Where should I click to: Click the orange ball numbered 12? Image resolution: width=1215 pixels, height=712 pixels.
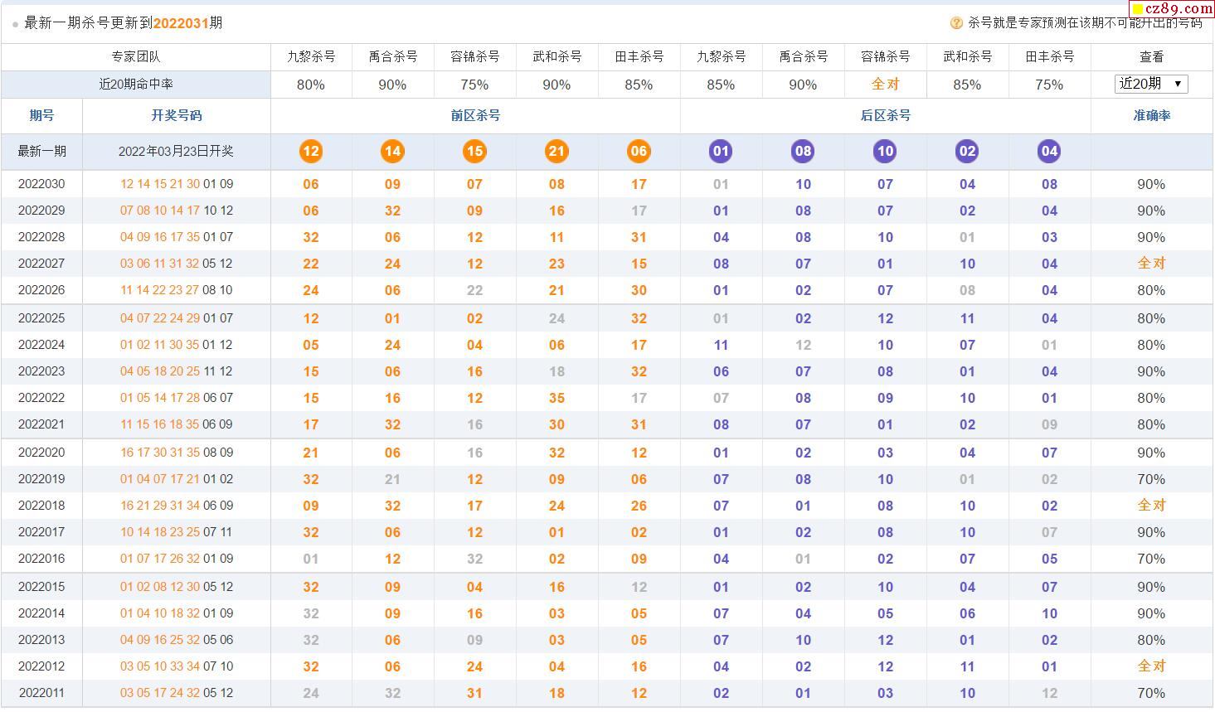[311, 151]
